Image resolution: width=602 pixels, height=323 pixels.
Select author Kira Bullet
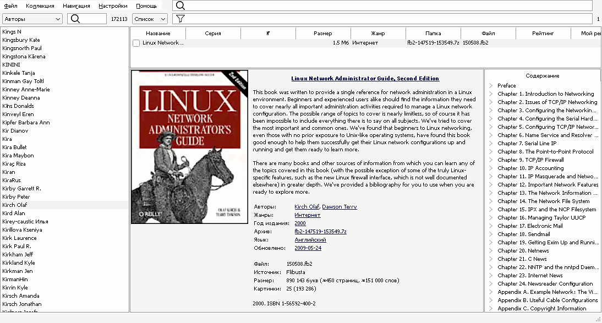tap(64, 147)
